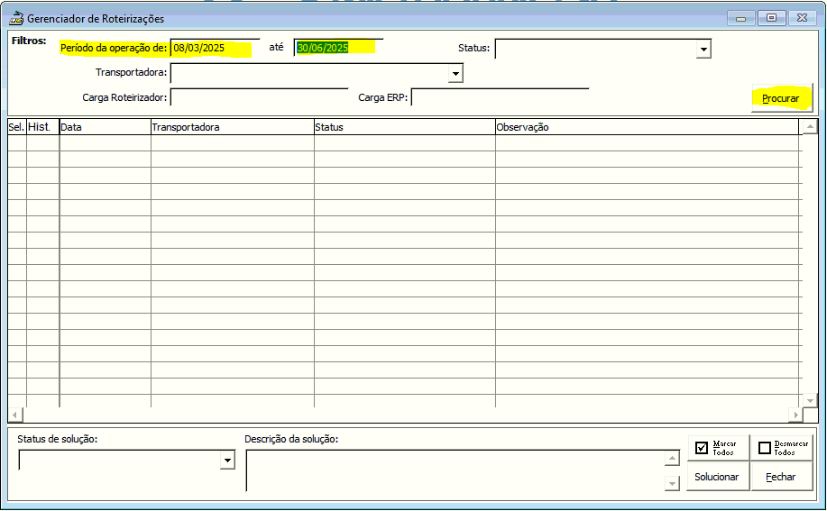Click the start date field 08/03/2025

[215, 48]
